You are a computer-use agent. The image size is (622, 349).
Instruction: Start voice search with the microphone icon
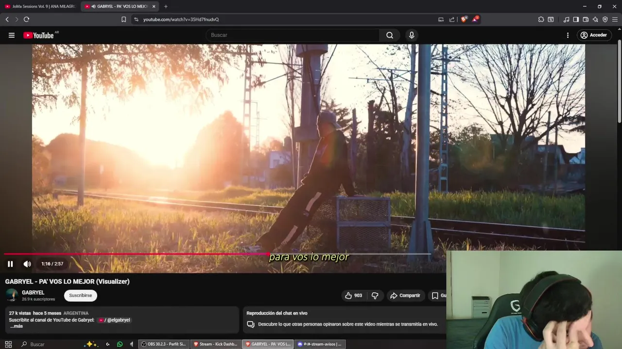412,35
